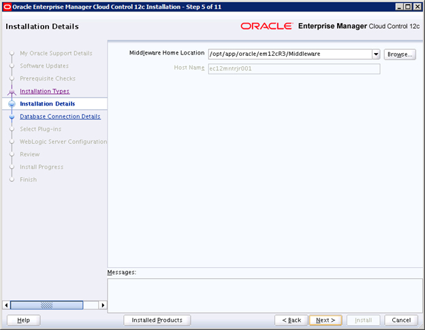
Task: Edit the Middleware Home Location path field
Action: click(x=290, y=55)
